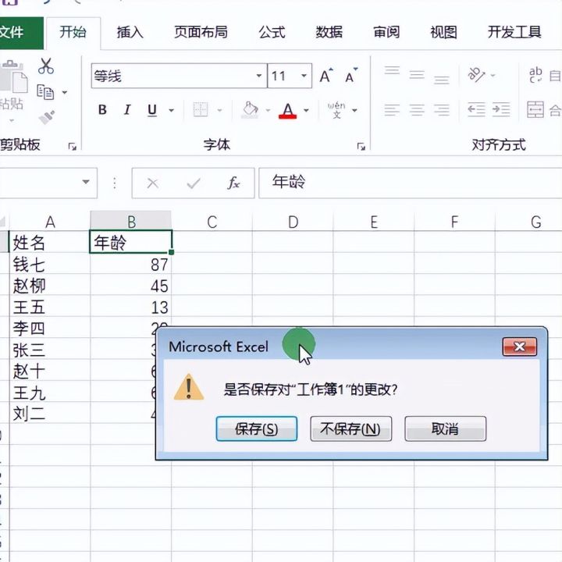Viewport: 562px width, 562px height.
Task: Click the text orientation icon
Action: point(476,75)
